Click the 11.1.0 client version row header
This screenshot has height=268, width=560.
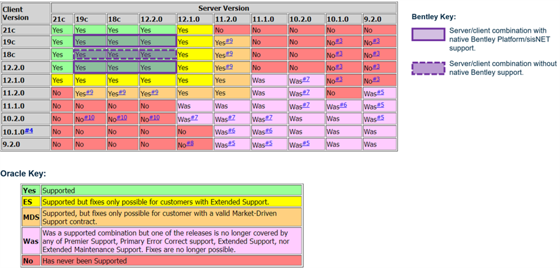click(25, 106)
